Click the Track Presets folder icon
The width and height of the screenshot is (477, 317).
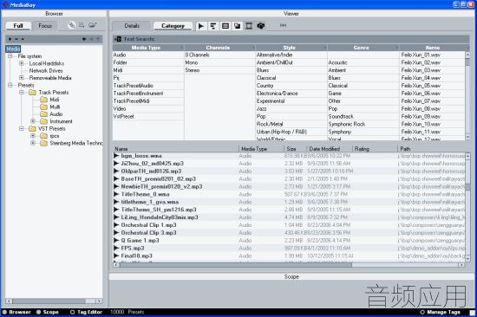[x=32, y=93]
